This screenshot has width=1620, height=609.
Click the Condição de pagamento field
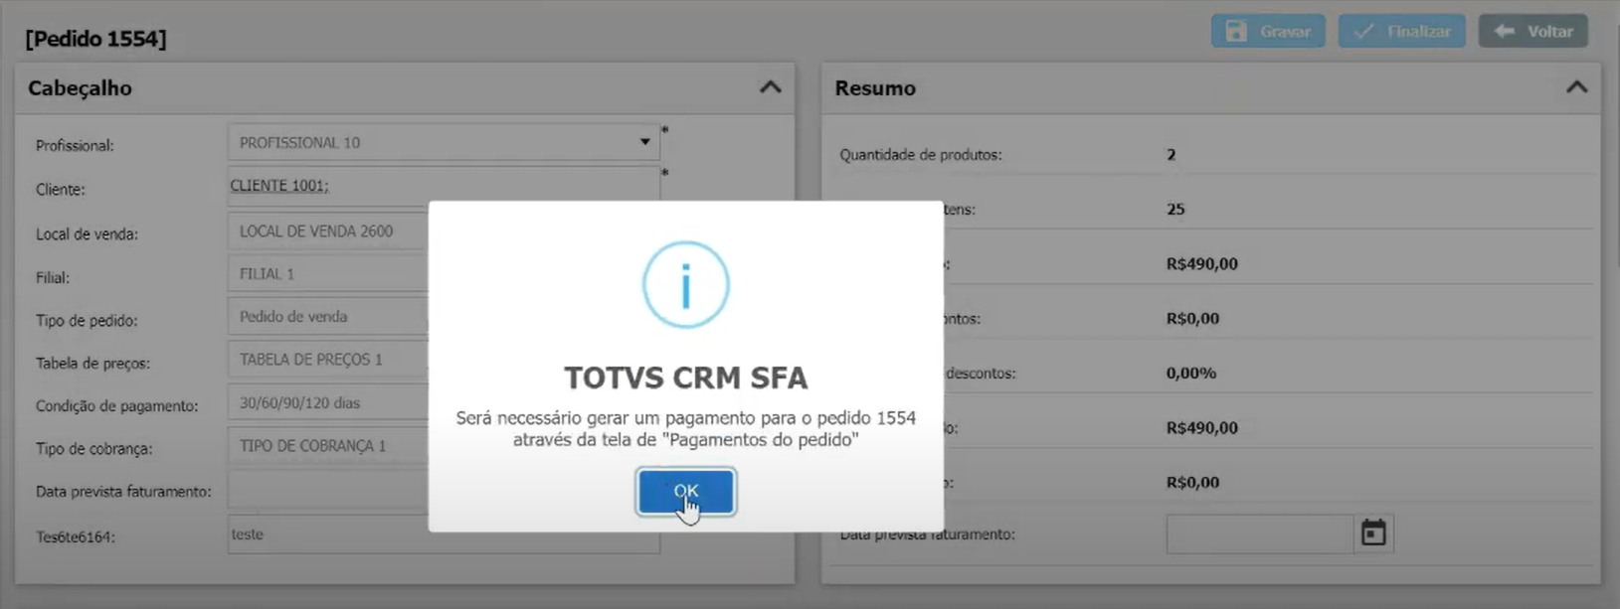[x=329, y=403]
